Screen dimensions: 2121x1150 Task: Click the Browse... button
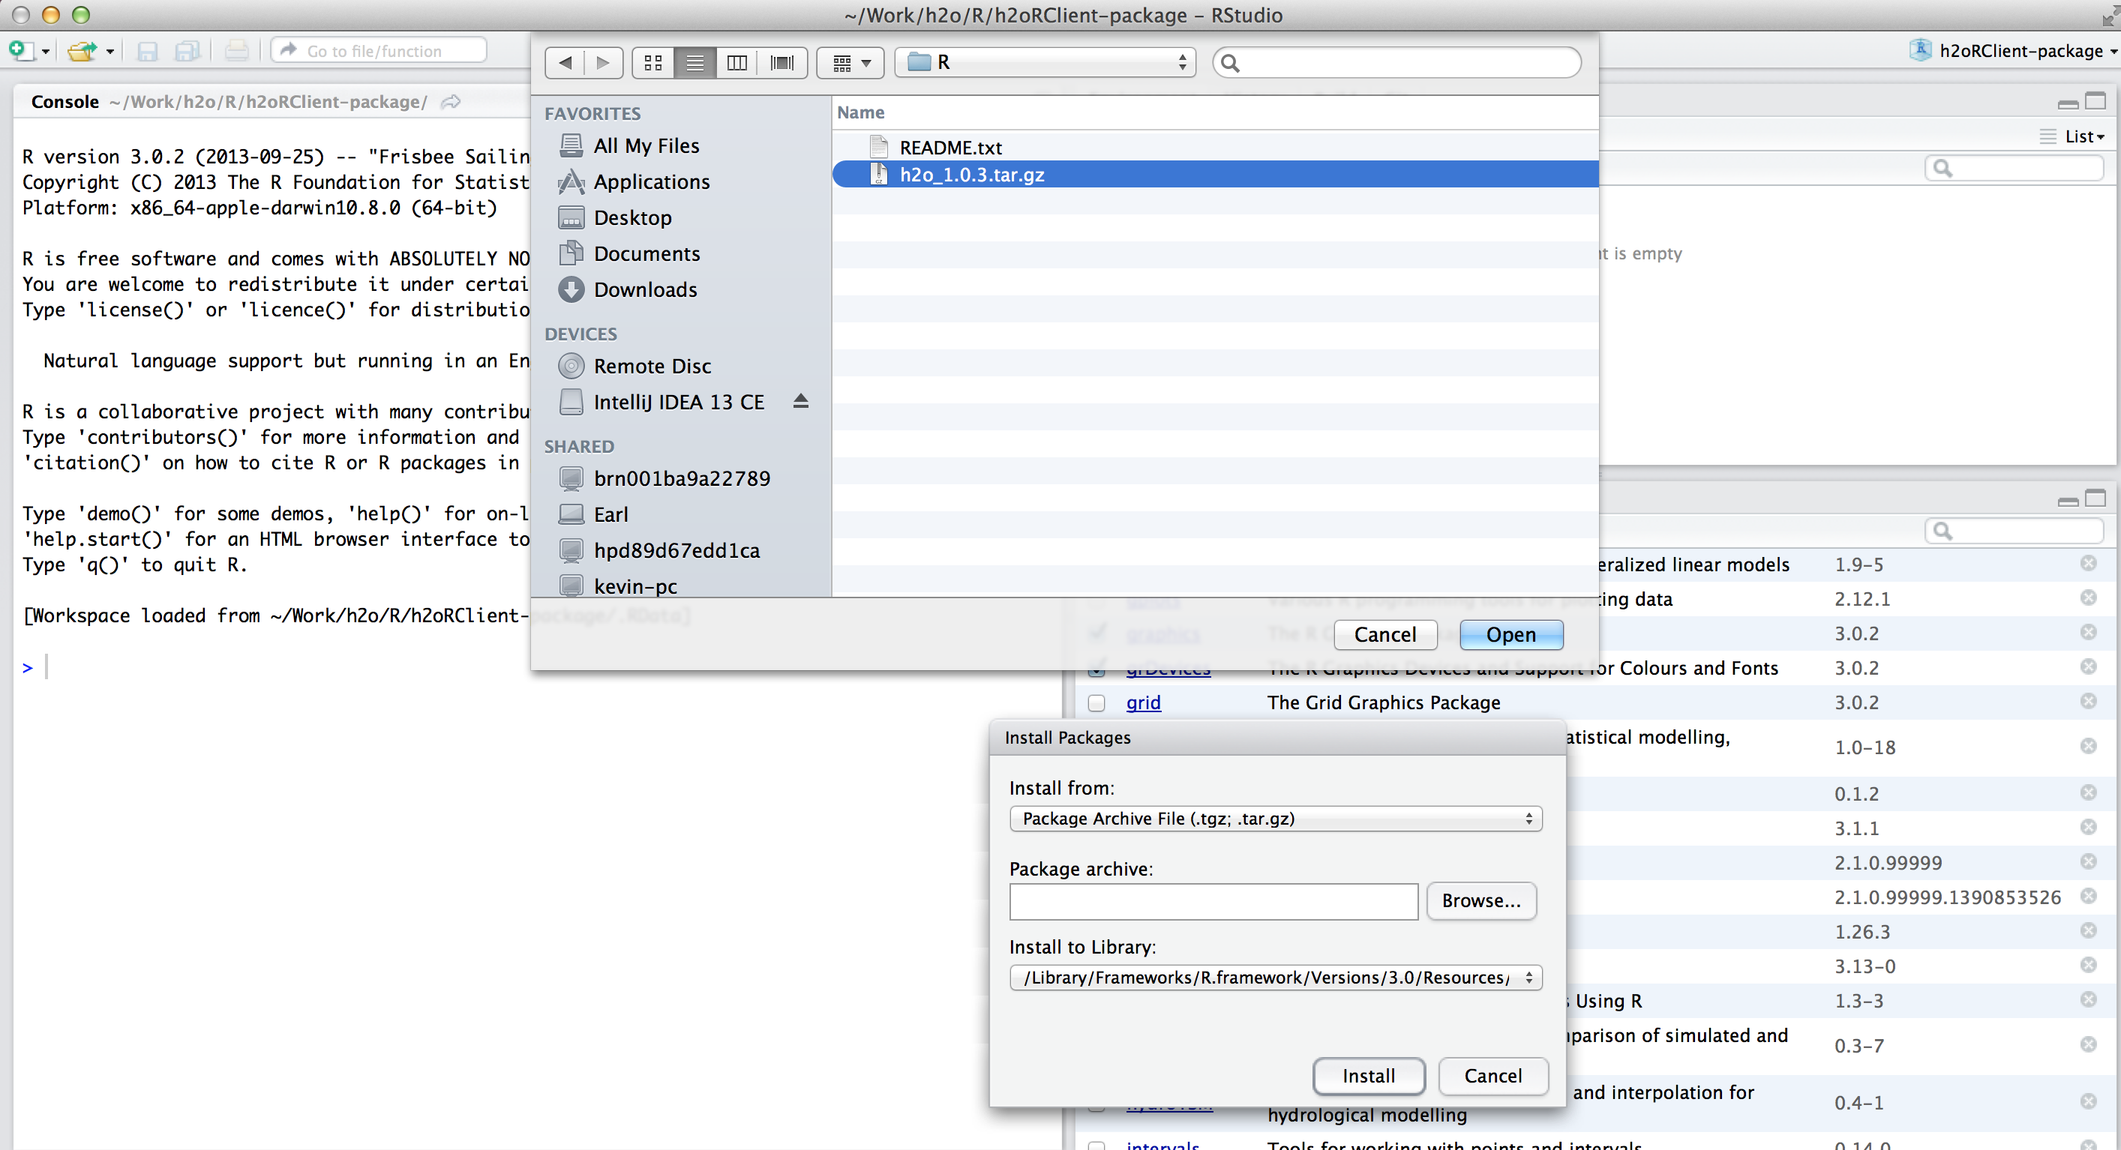pos(1480,900)
